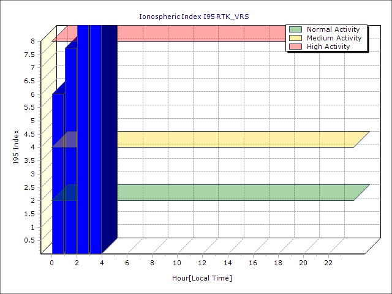This screenshot has height=294, width=392.
Task: Click the y-axis tick label 5.5
Action: tap(29, 107)
